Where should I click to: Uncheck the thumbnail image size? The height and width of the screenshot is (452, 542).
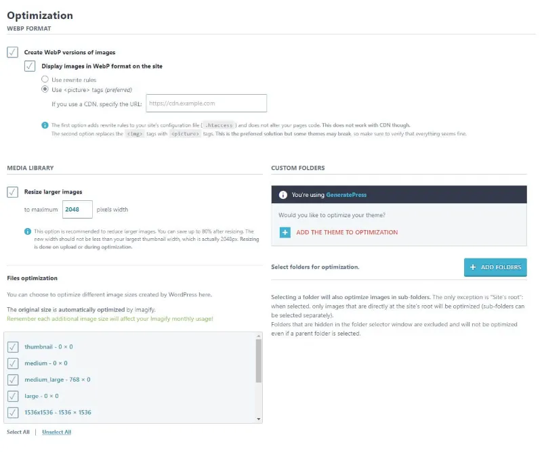12,347
